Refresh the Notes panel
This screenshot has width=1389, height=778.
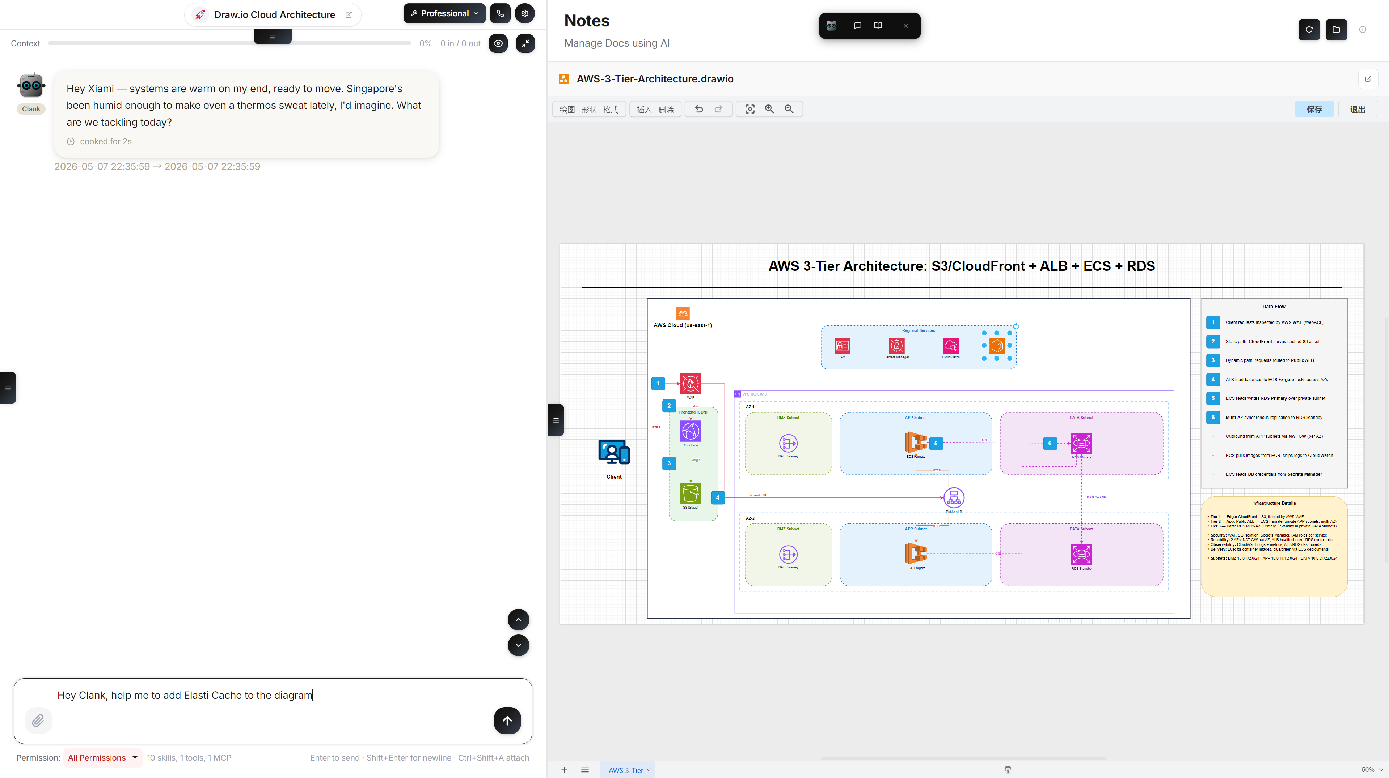tap(1309, 30)
